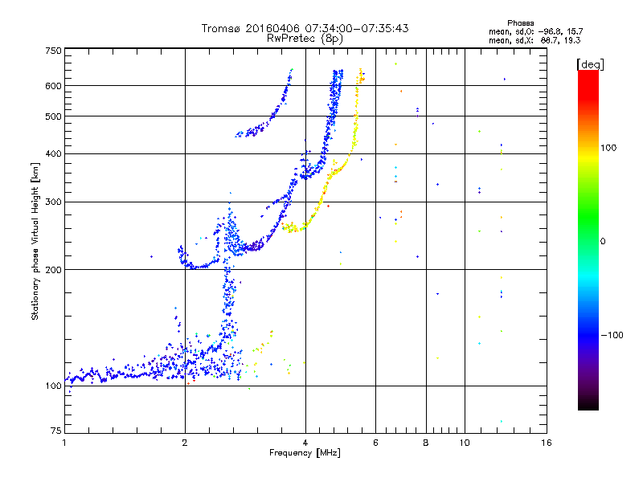Click the subtitle 'RwPretec (8p)'
Viewport: 643px width, 482px height.
point(305,39)
